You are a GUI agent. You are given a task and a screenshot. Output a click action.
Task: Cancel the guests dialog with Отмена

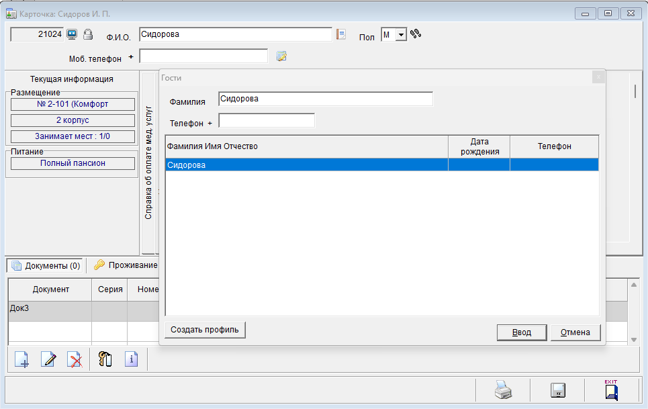point(575,332)
